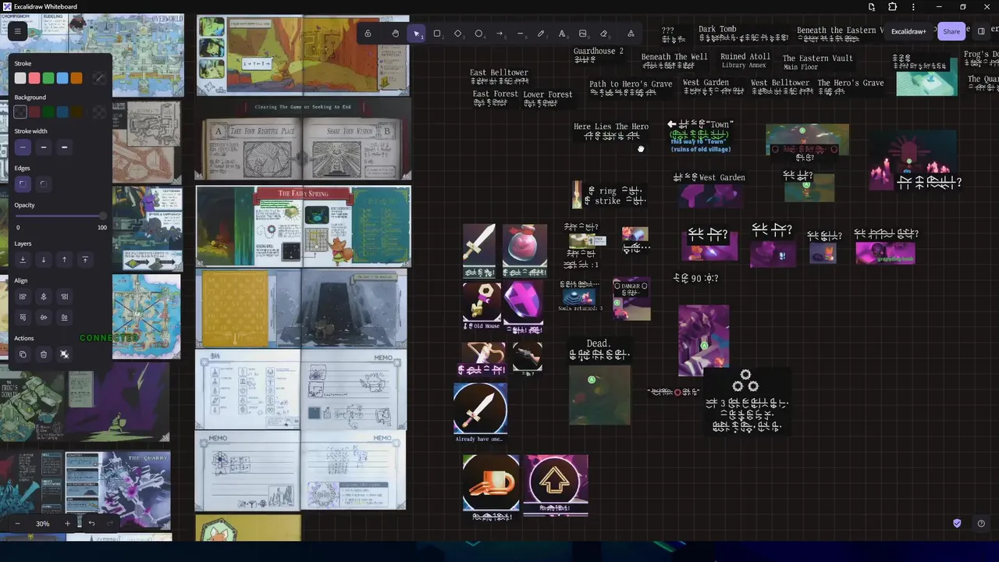Viewport: 999px width, 562px height.
Task: Open the window three-dot menu
Action: tap(914, 7)
